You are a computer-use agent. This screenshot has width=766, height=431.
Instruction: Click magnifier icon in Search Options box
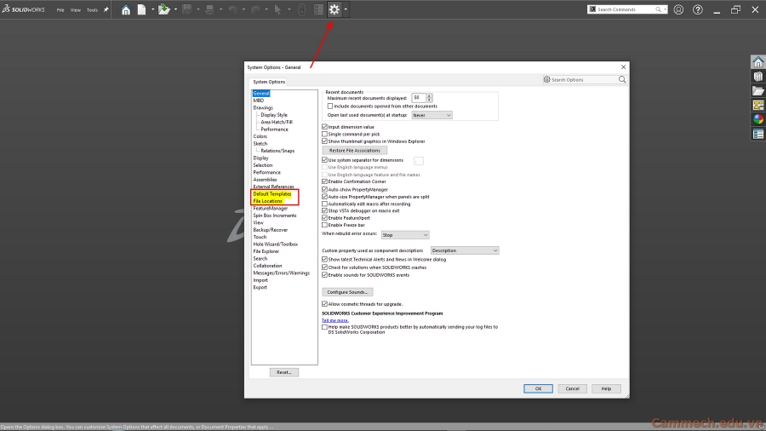[x=622, y=79]
